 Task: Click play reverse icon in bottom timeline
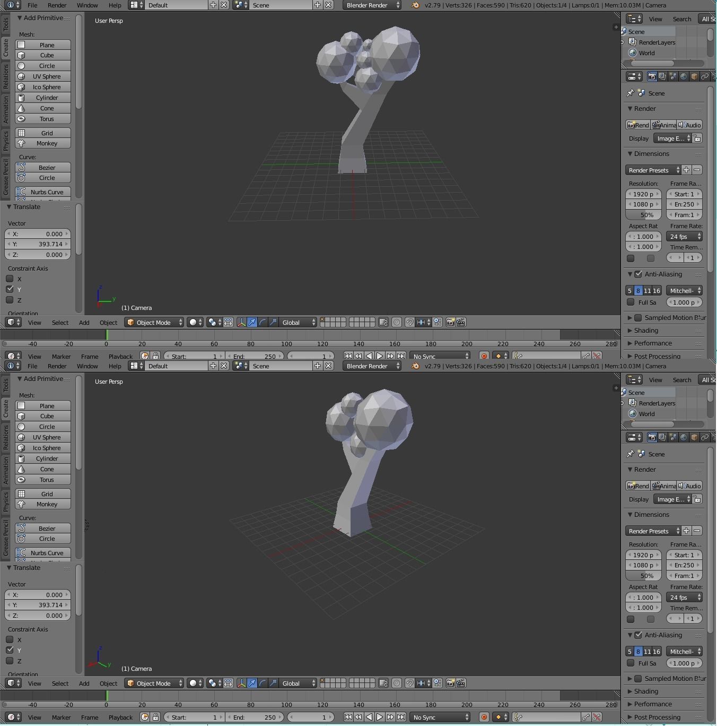(369, 717)
